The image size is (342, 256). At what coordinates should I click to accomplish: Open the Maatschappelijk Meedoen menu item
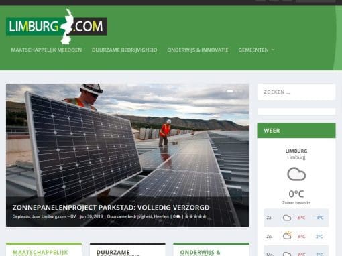pyautogui.click(x=46, y=50)
